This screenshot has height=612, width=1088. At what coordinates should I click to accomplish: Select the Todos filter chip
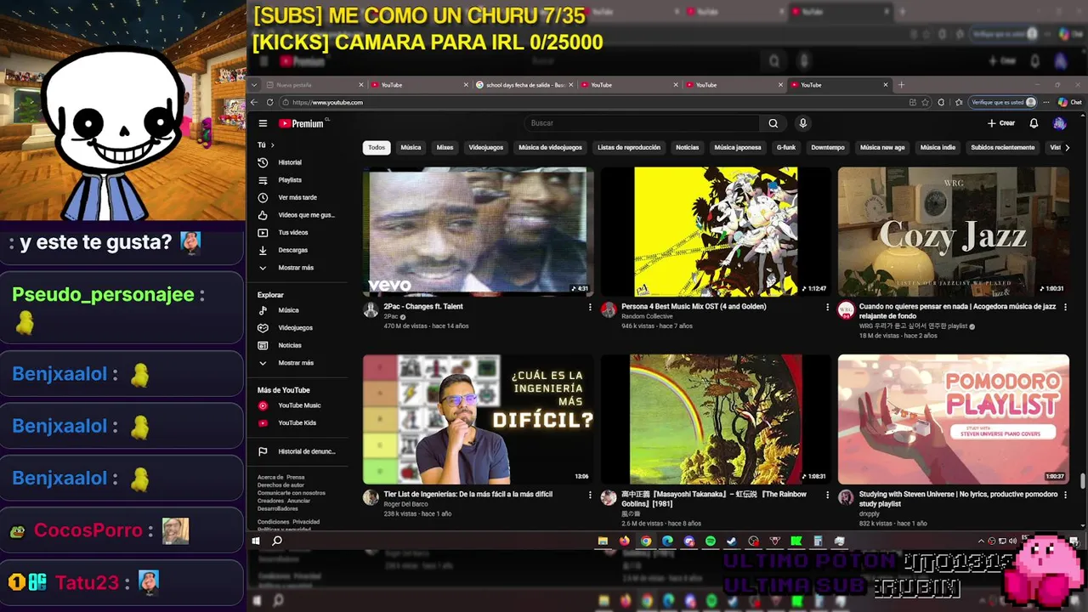coord(377,147)
